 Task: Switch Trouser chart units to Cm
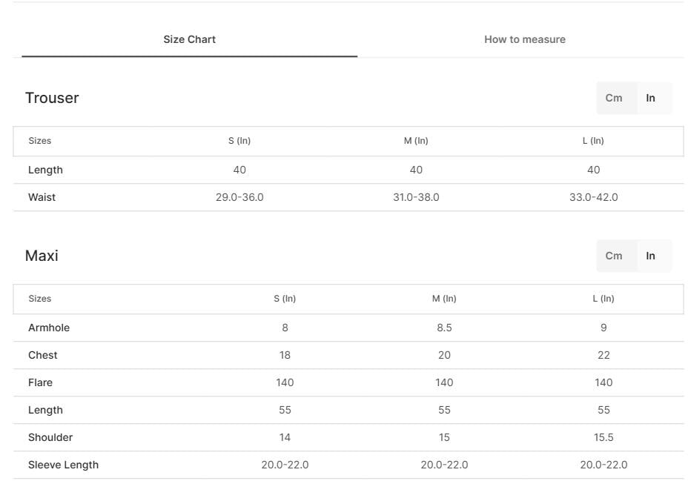pos(614,98)
